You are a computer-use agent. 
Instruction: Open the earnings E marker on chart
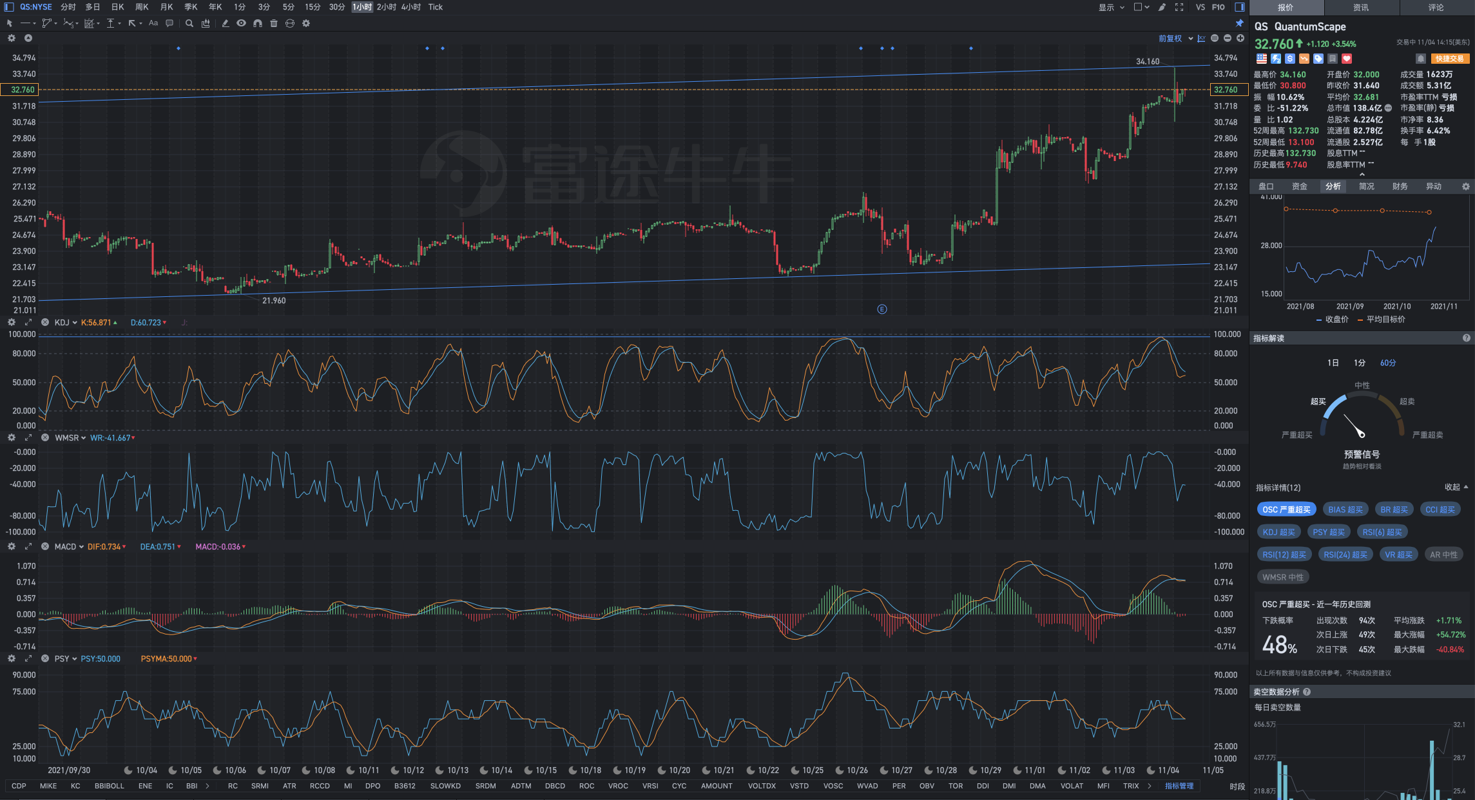[x=882, y=309]
